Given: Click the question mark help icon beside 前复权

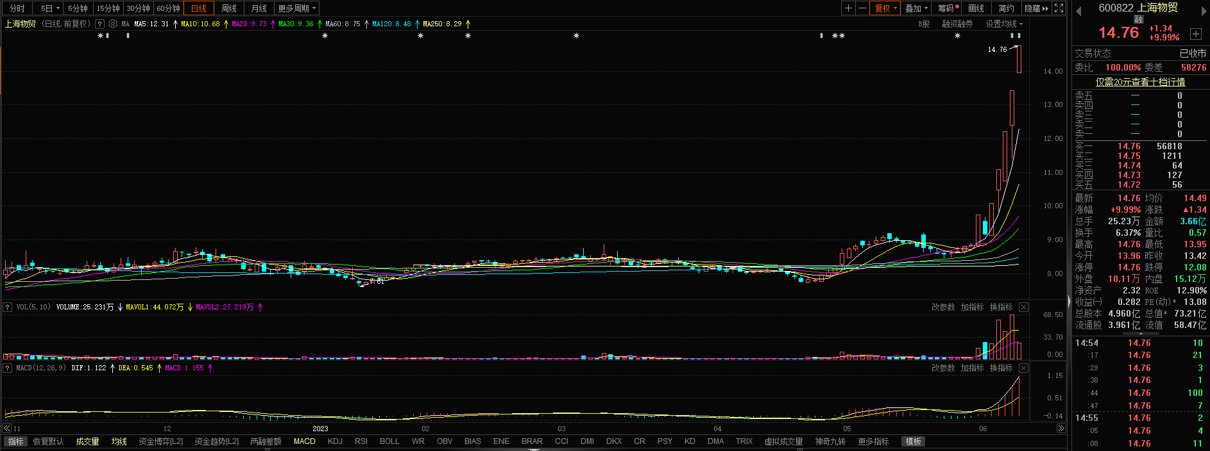Looking at the screenshot, I should (99, 24).
